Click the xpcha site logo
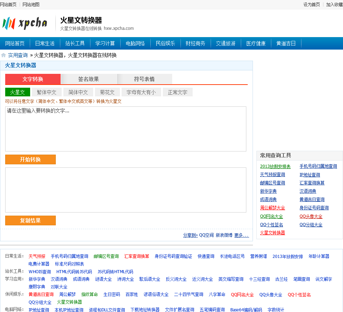The height and width of the screenshot is (312, 343). [25, 23]
